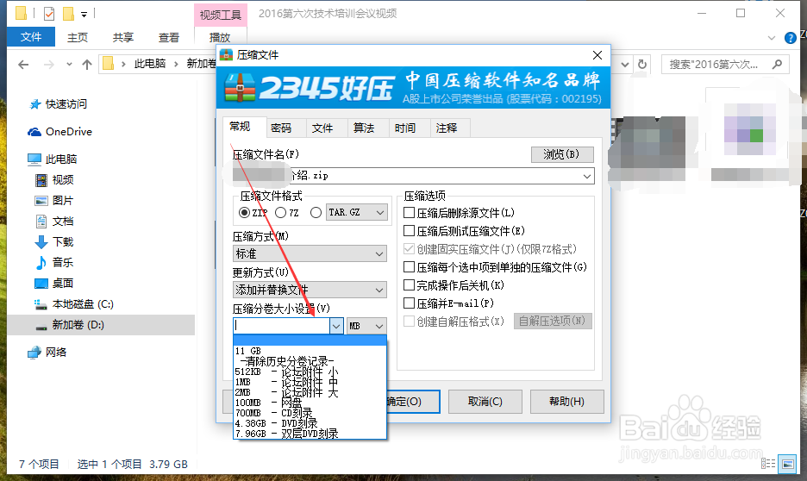The width and height of the screenshot is (807, 481).
Task: Open 图片 folder icon in sidebar
Action: 41,201
